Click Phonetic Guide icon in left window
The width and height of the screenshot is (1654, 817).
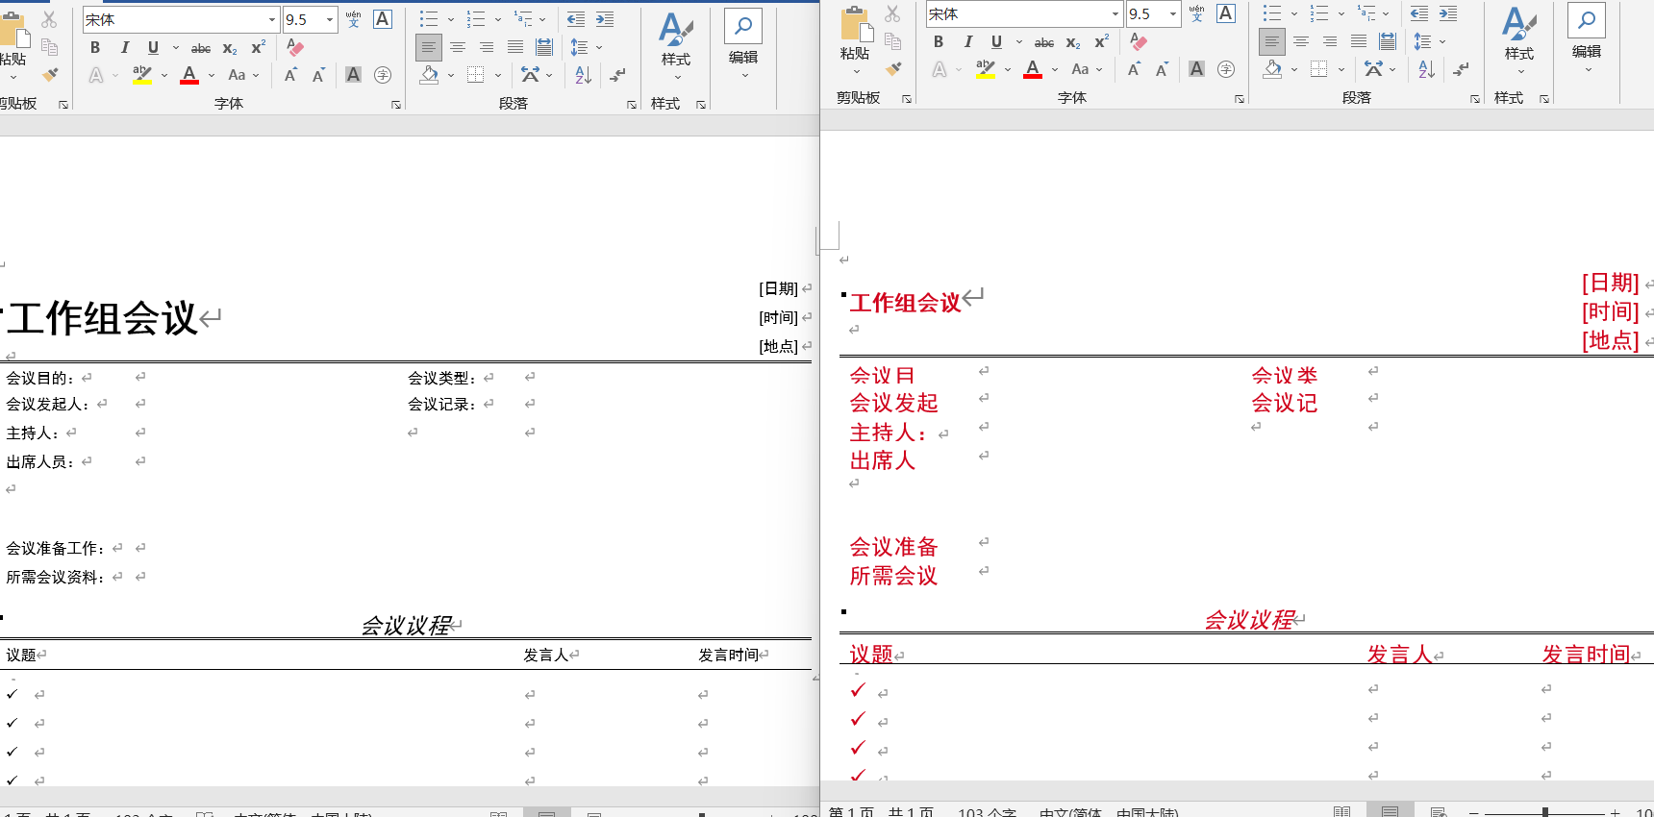(x=353, y=19)
